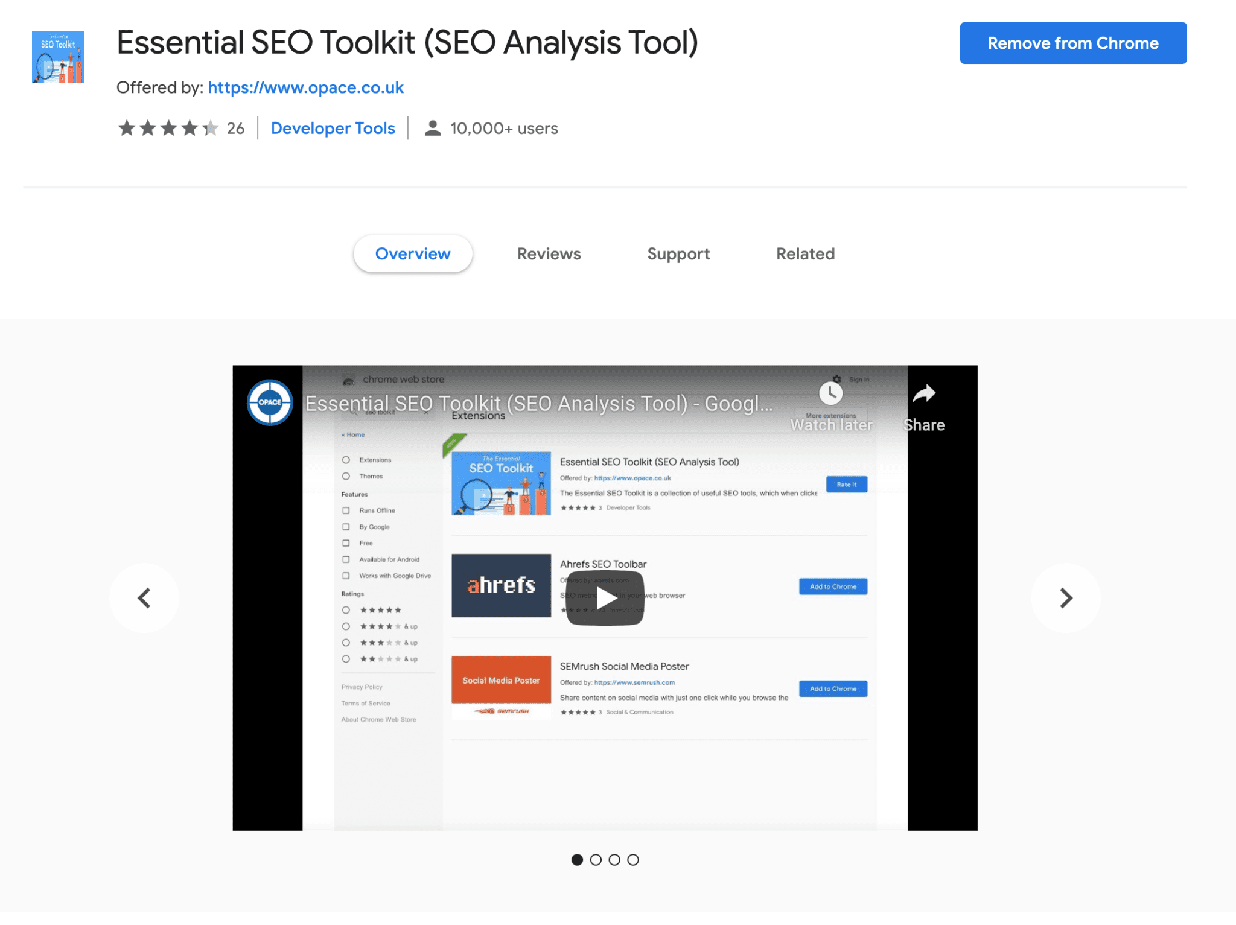Image resolution: width=1236 pixels, height=925 pixels.
Task: Check the Works with Google Drive checkbox
Action: pos(346,576)
